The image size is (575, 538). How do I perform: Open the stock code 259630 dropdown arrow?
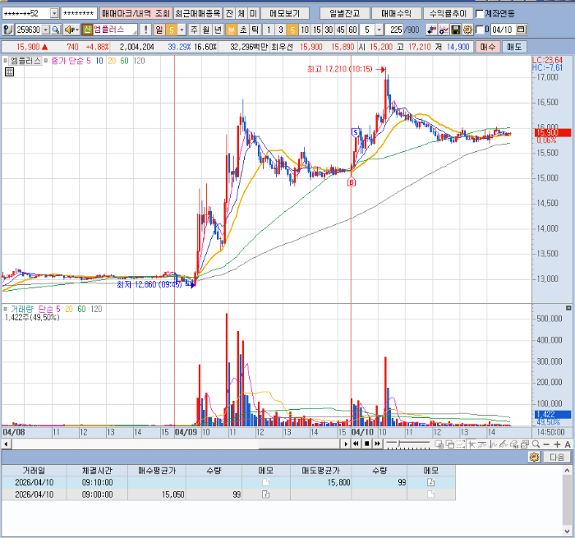pos(46,30)
